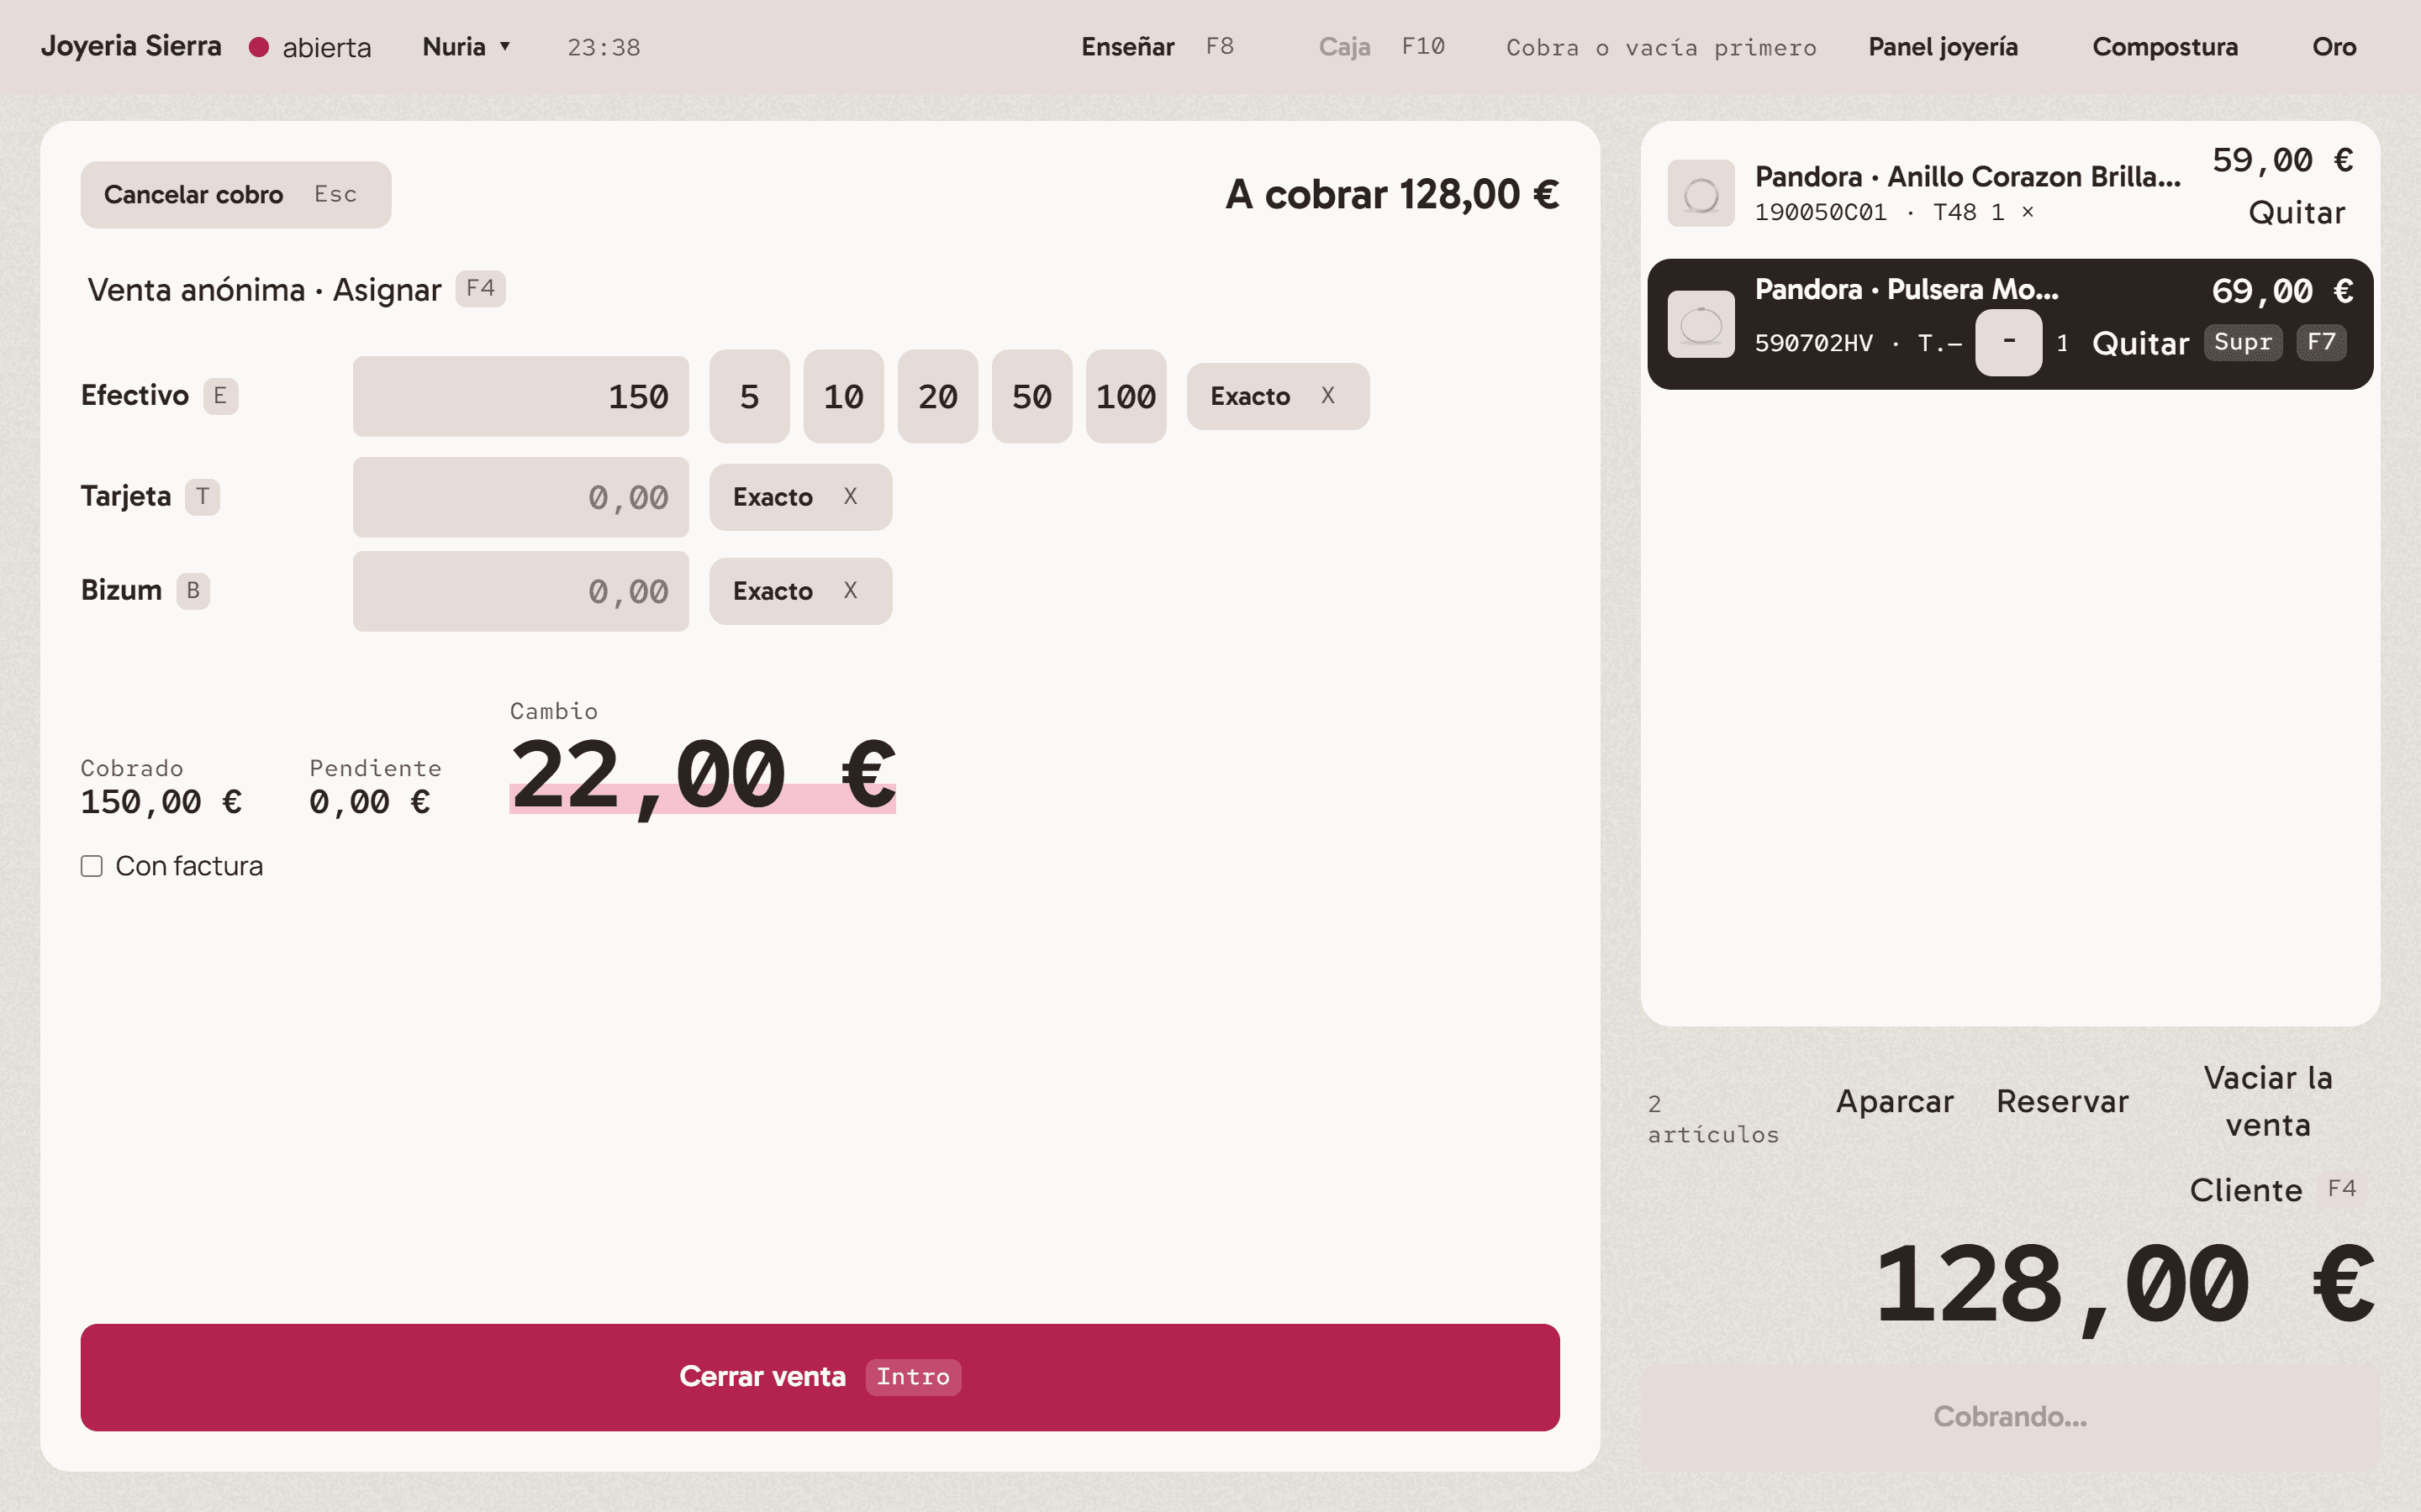The height and width of the screenshot is (1512, 2421).
Task: Open the Caja menu item
Action: [x=1382, y=47]
